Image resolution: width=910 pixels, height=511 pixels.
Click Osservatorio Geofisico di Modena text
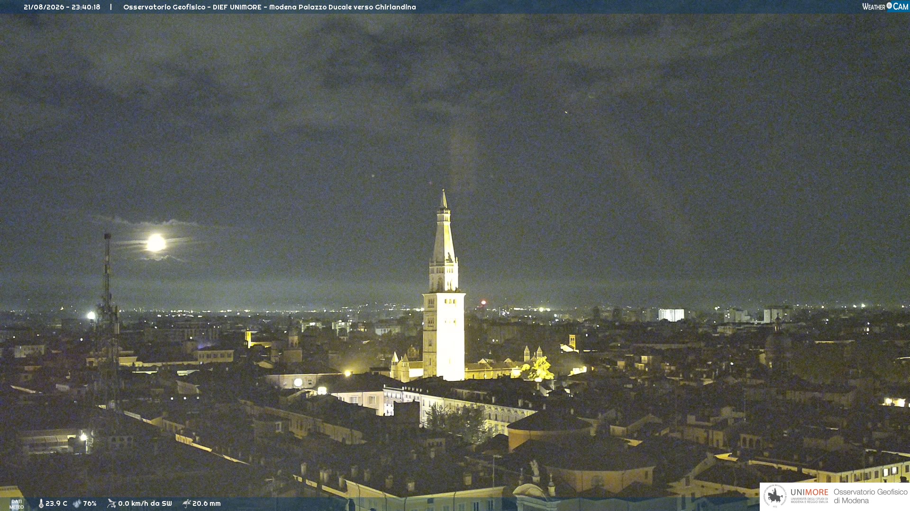[x=870, y=496]
